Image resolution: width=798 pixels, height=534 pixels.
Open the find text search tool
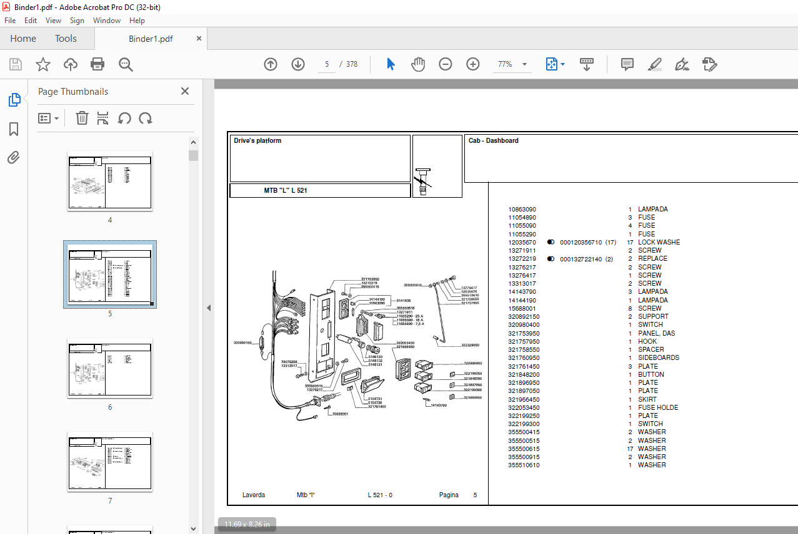pyautogui.click(x=126, y=64)
